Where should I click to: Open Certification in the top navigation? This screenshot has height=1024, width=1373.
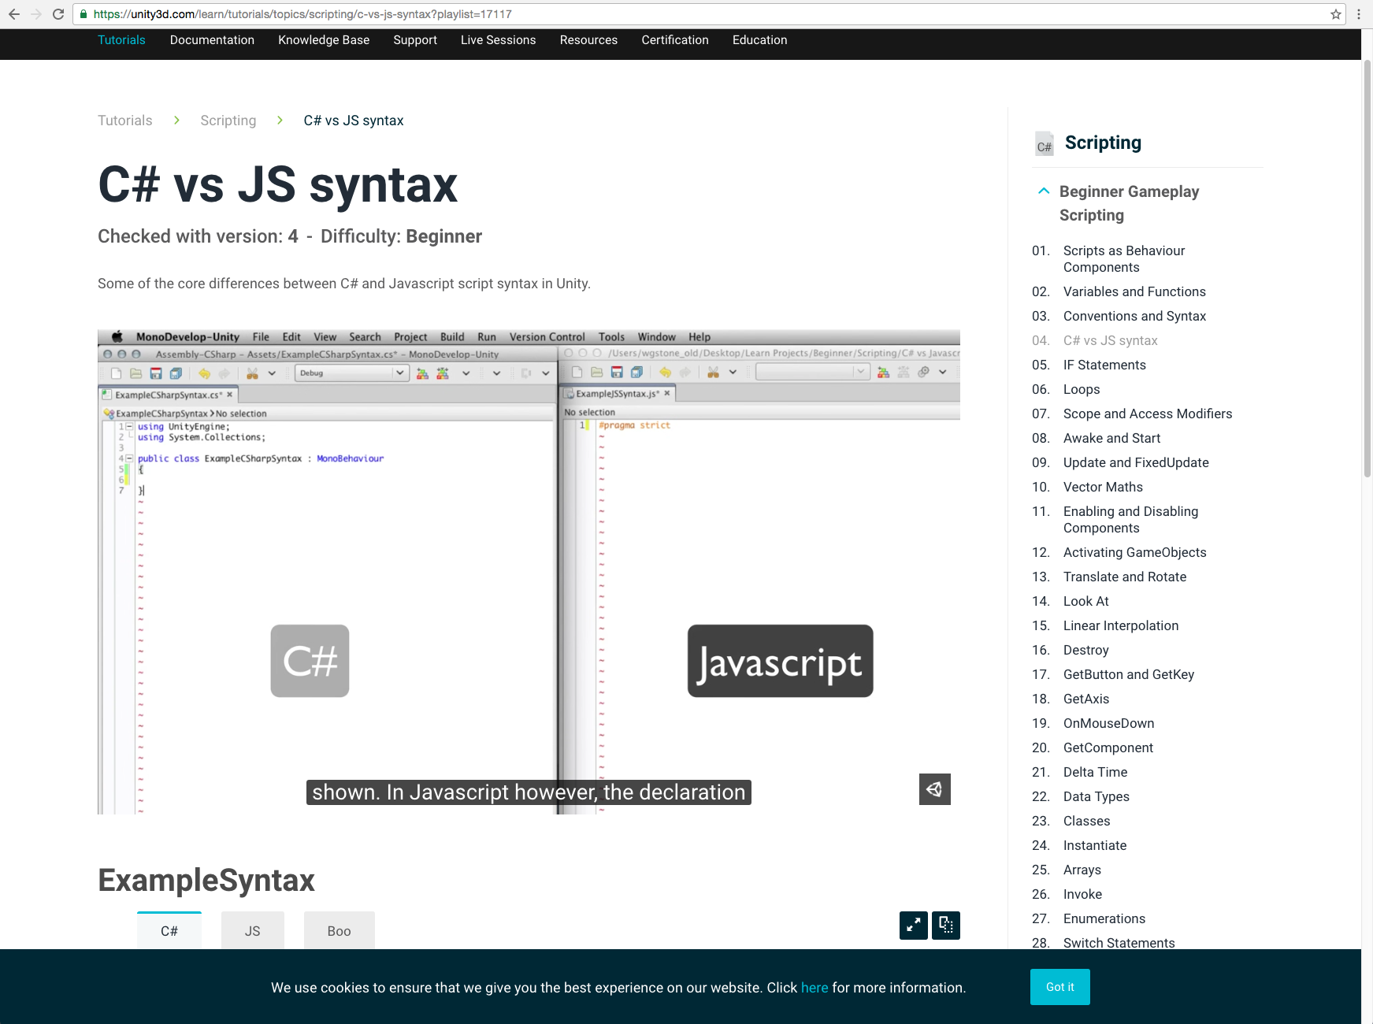click(x=675, y=40)
